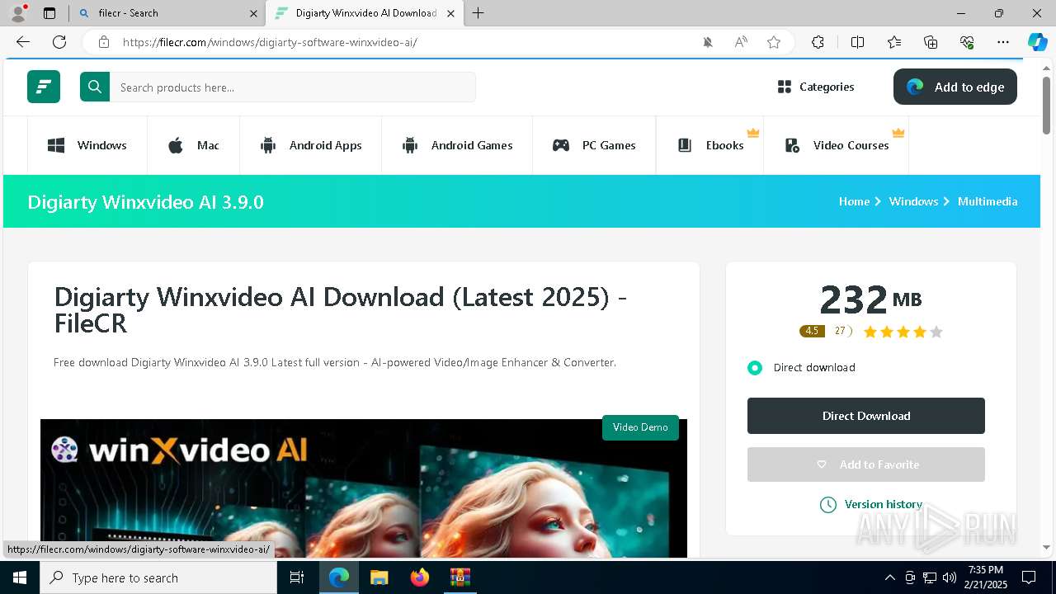Click the Add to Favorite button
Screen dimensions: 1056x594
866,464
